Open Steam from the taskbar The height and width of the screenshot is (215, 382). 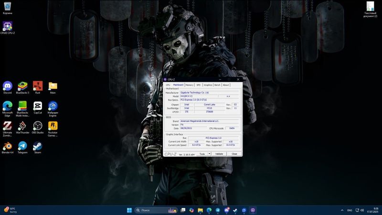tap(235, 210)
